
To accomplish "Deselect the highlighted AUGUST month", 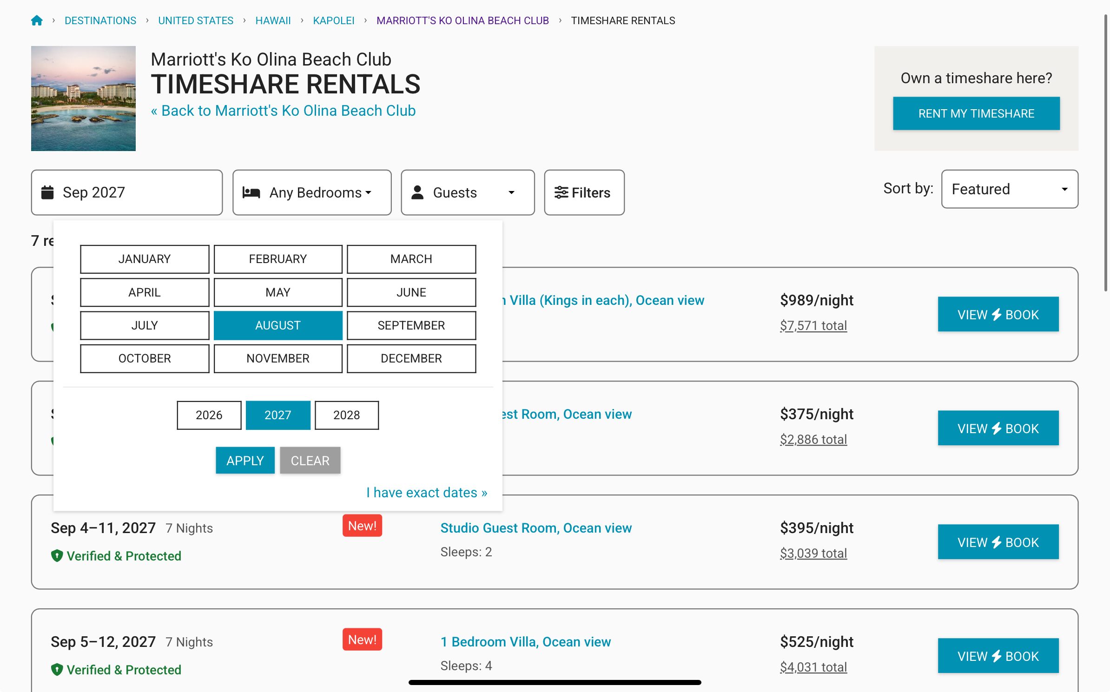I will 278,325.
